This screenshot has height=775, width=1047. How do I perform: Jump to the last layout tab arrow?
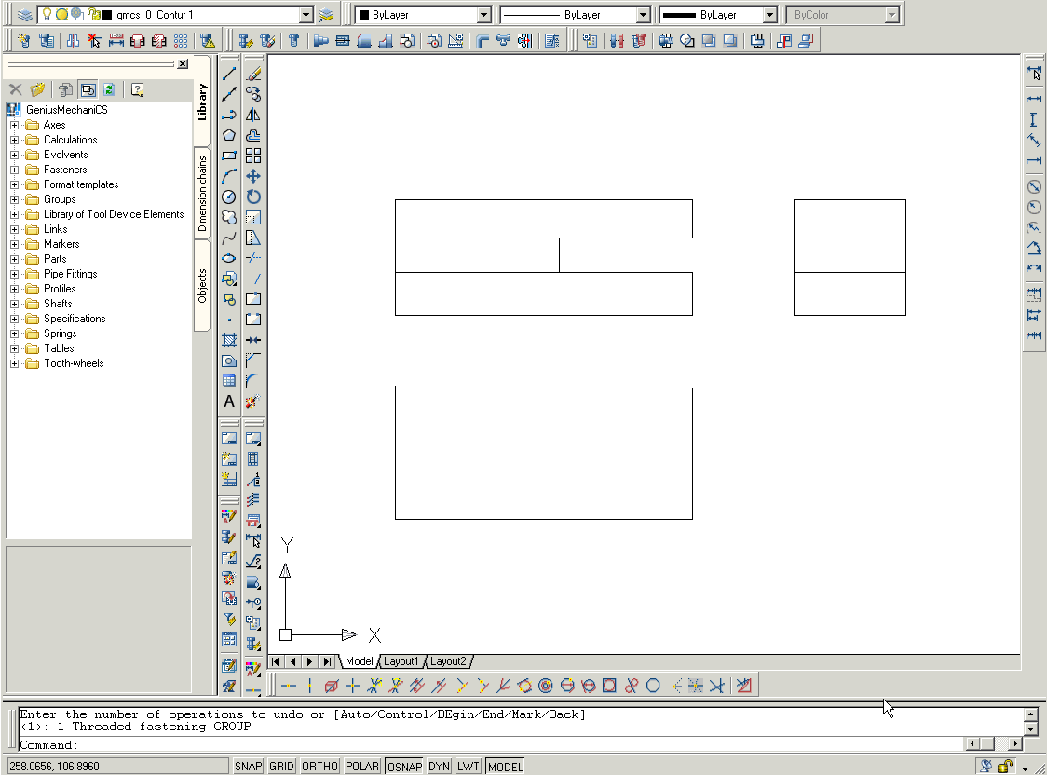(x=327, y=661)
